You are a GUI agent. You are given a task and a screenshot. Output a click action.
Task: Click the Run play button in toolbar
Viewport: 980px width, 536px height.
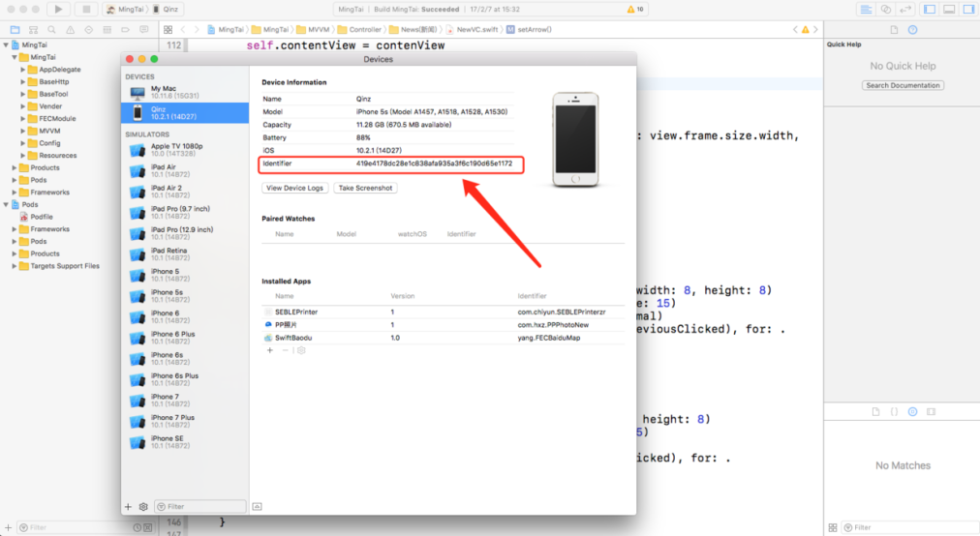(x=58, y=10)
